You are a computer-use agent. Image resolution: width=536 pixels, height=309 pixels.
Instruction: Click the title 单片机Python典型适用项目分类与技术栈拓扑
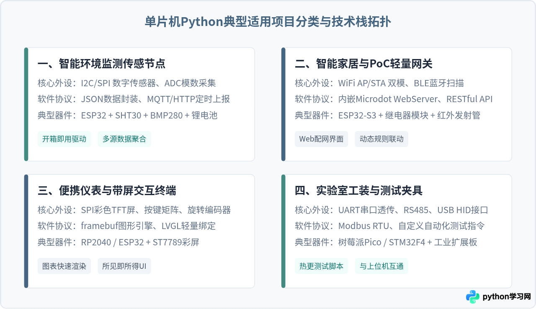click(268, 22)
